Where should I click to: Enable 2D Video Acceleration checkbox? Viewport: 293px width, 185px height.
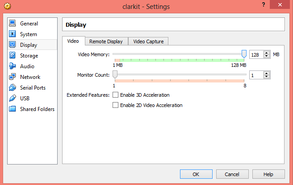coord(115,105)
